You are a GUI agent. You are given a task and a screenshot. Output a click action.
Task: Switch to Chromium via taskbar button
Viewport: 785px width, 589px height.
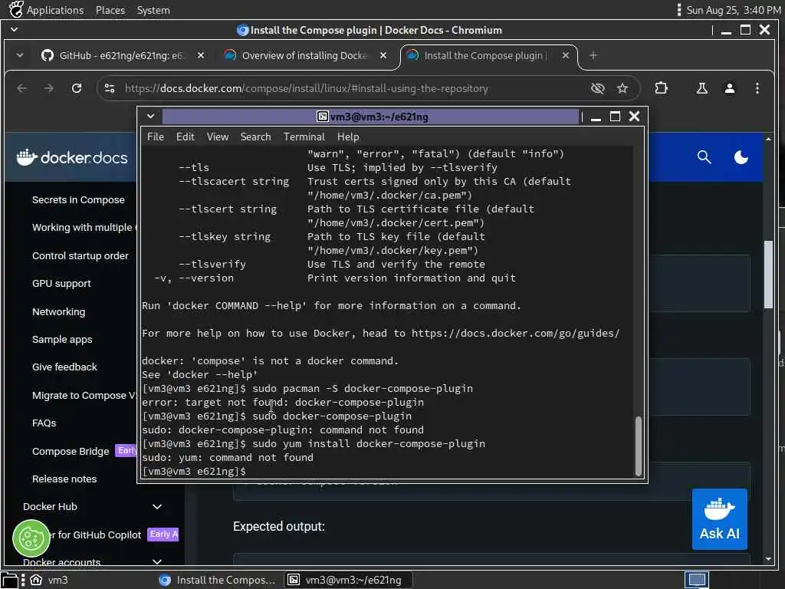(217, 580)
